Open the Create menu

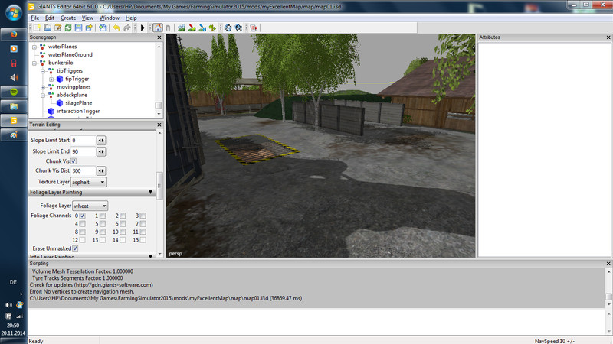pyautogui.click(x=68, y=18)
